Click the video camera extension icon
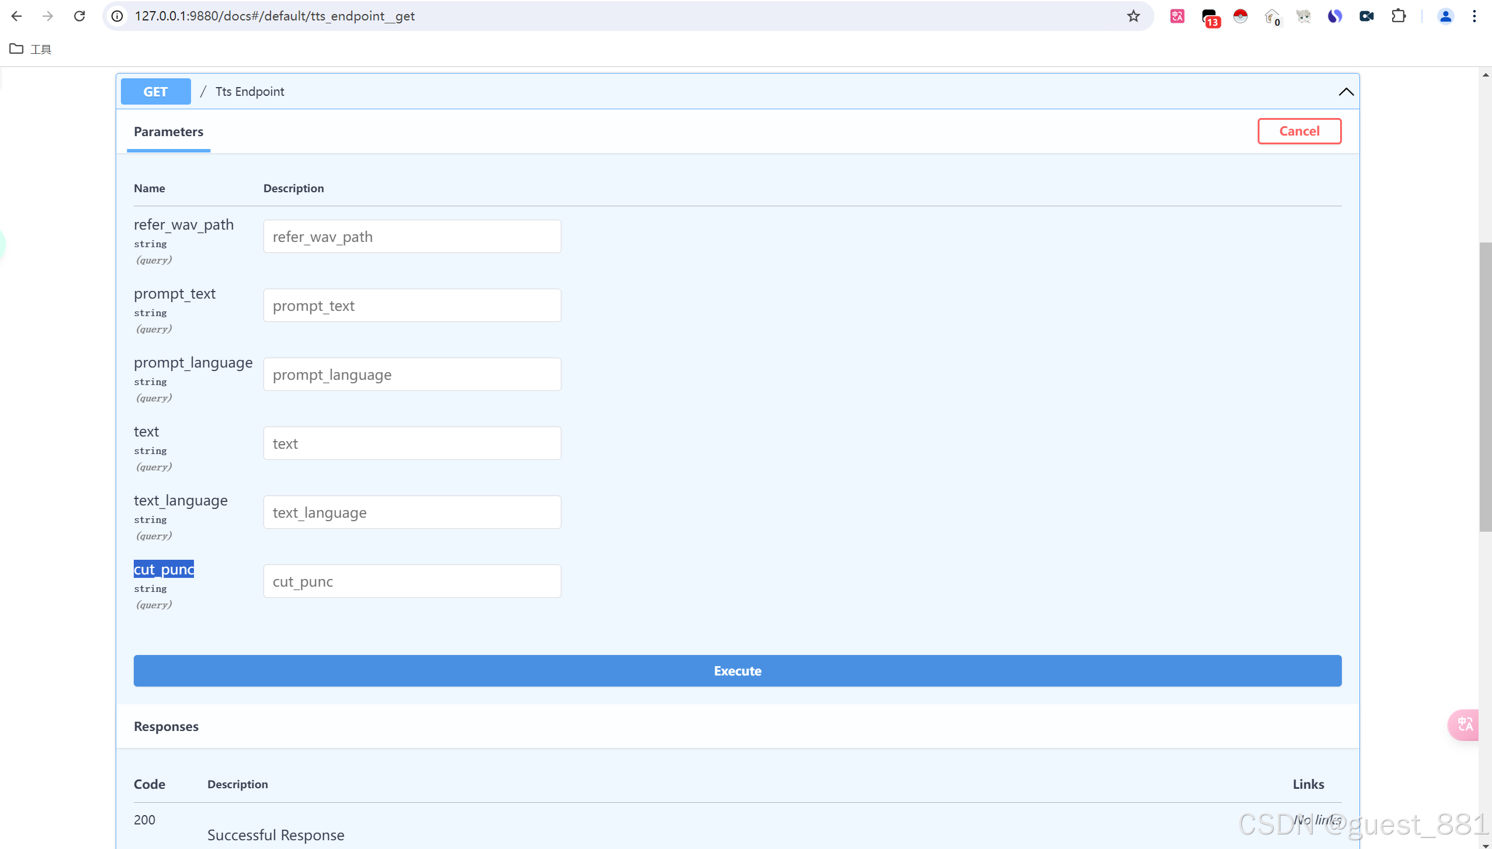Screen dimensions: 1492x849 click(1366, 16)
